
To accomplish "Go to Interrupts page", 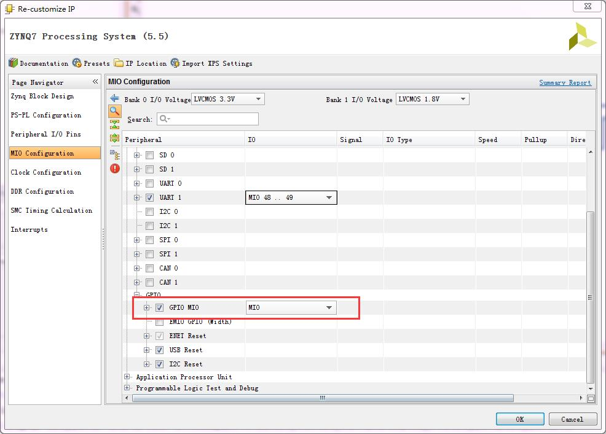I will pyautogui.click(x=30, y=229).
